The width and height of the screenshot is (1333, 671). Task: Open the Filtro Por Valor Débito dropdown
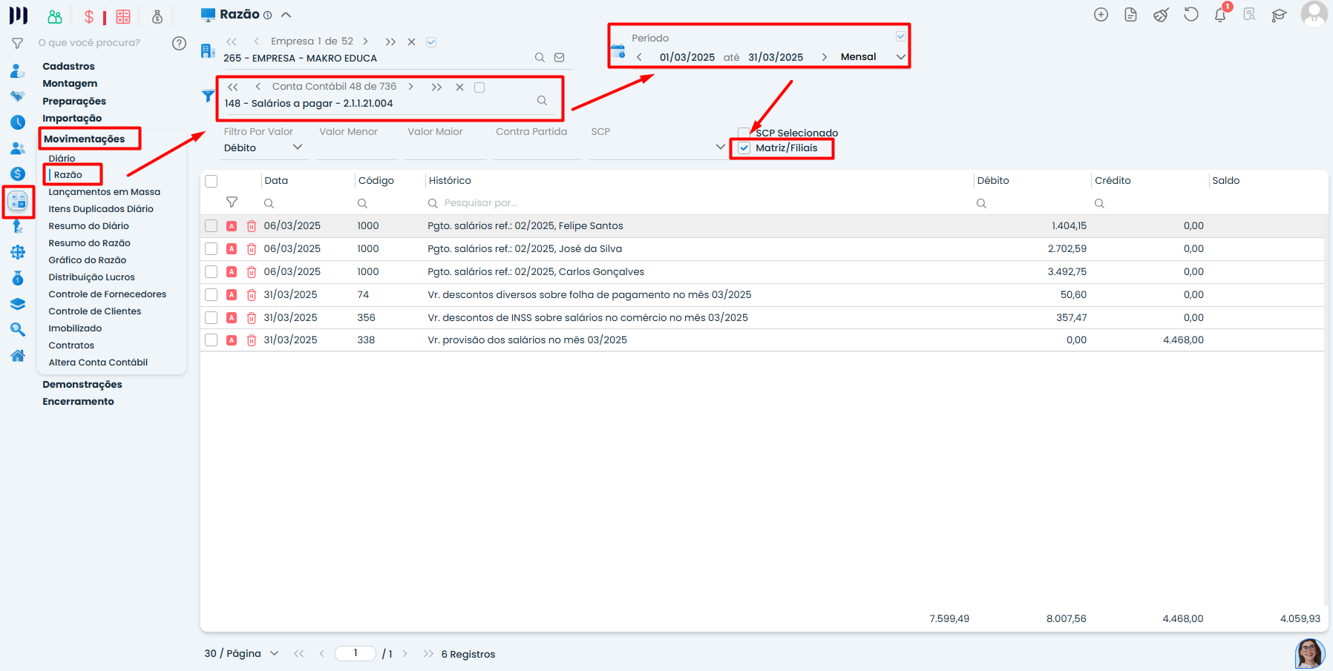tap(263, 148)
